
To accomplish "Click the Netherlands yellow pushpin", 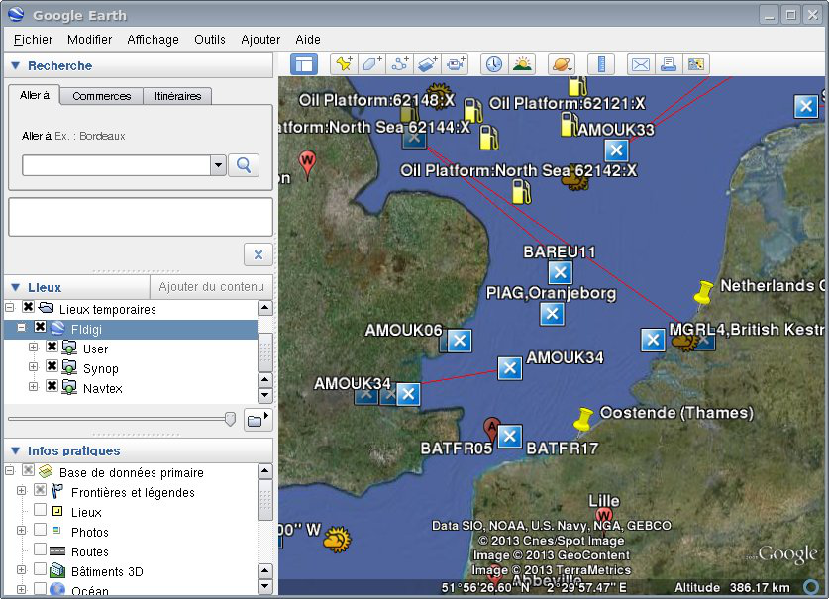I will coord(703,293).
